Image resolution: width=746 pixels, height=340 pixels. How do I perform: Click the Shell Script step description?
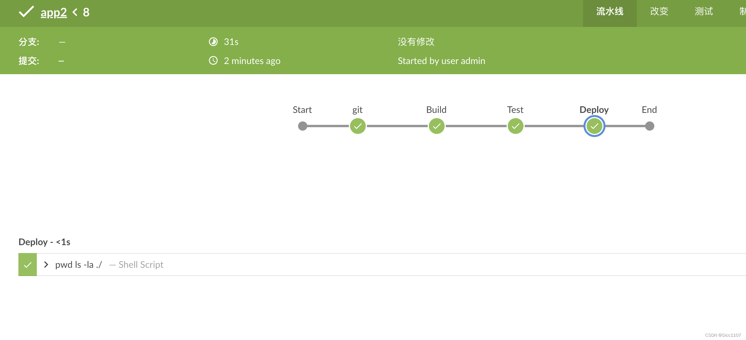pyautogui.click(x=141, y=265)
